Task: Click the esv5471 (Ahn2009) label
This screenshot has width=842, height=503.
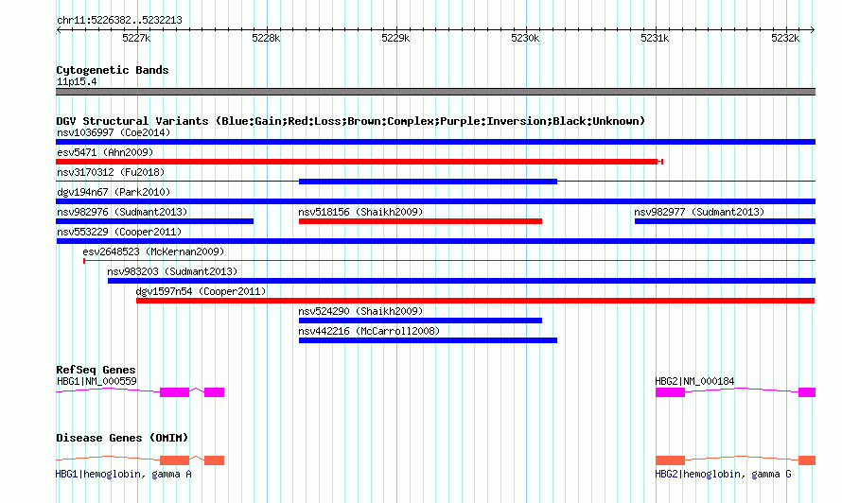Action: (105, 152)
